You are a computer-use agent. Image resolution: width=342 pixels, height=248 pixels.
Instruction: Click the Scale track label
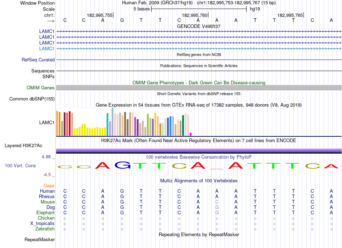coord(49,9)
